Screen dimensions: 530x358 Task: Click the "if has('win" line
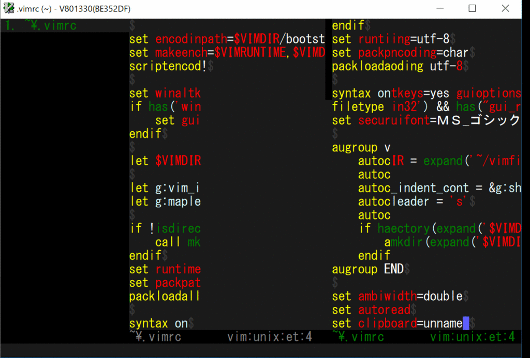pyautogui.click(x=165, y=106)
